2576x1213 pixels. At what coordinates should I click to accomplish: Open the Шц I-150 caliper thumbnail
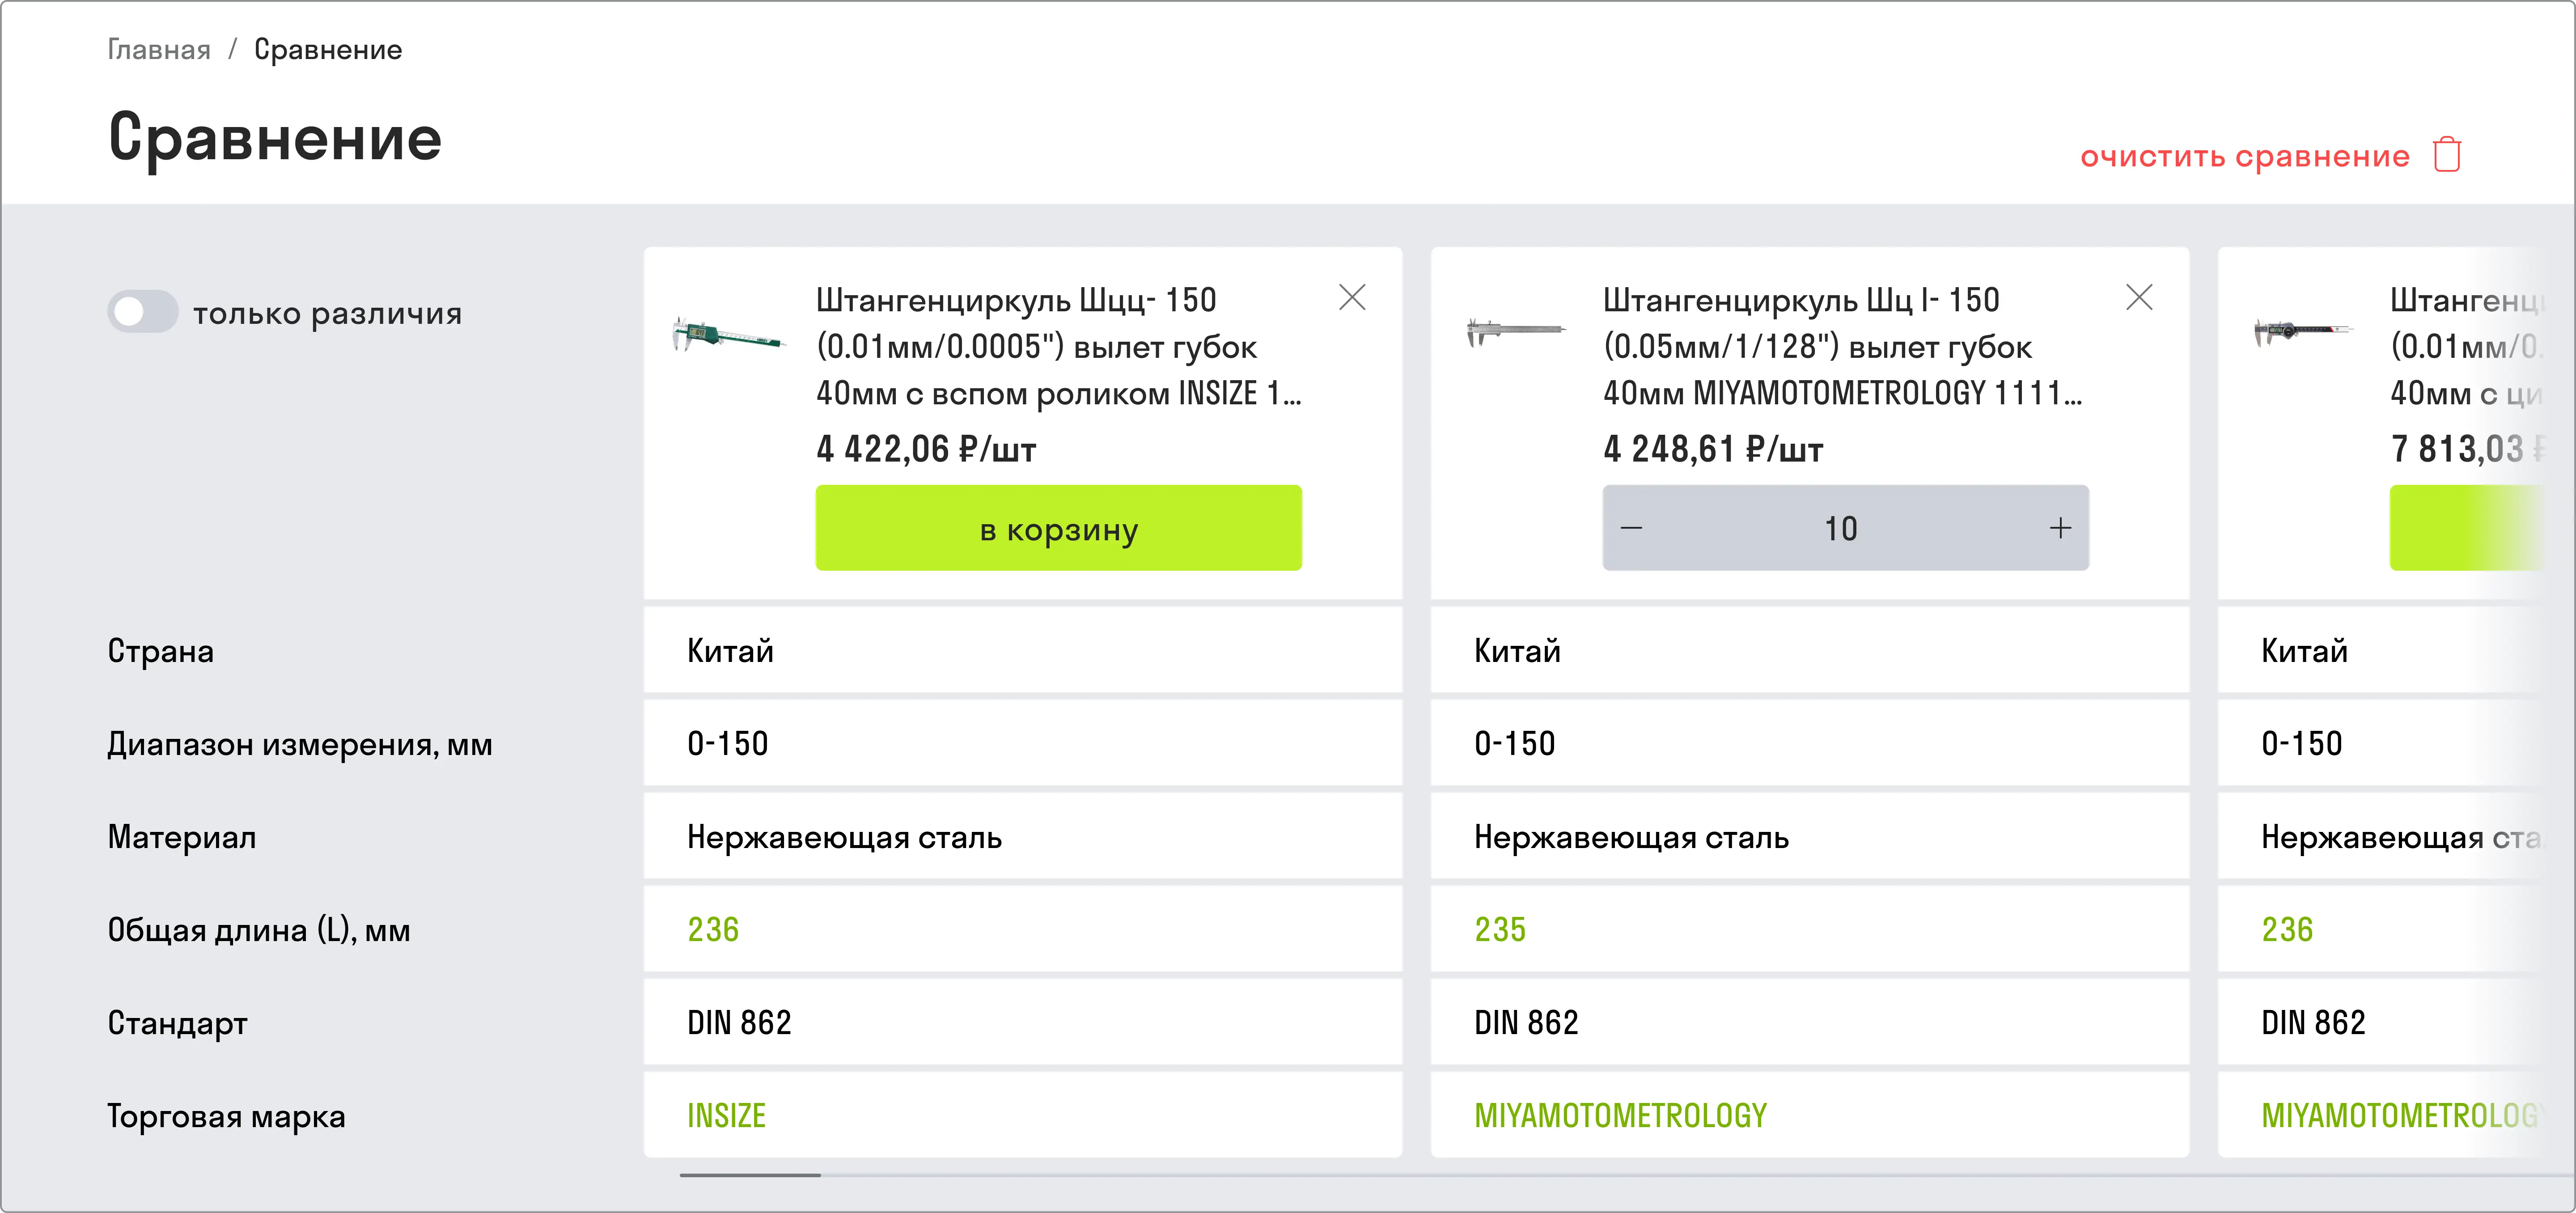pos(1516,332)
